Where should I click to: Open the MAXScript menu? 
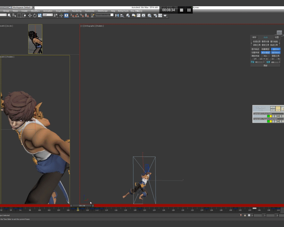pyautogui.click(x=103, y=11)
